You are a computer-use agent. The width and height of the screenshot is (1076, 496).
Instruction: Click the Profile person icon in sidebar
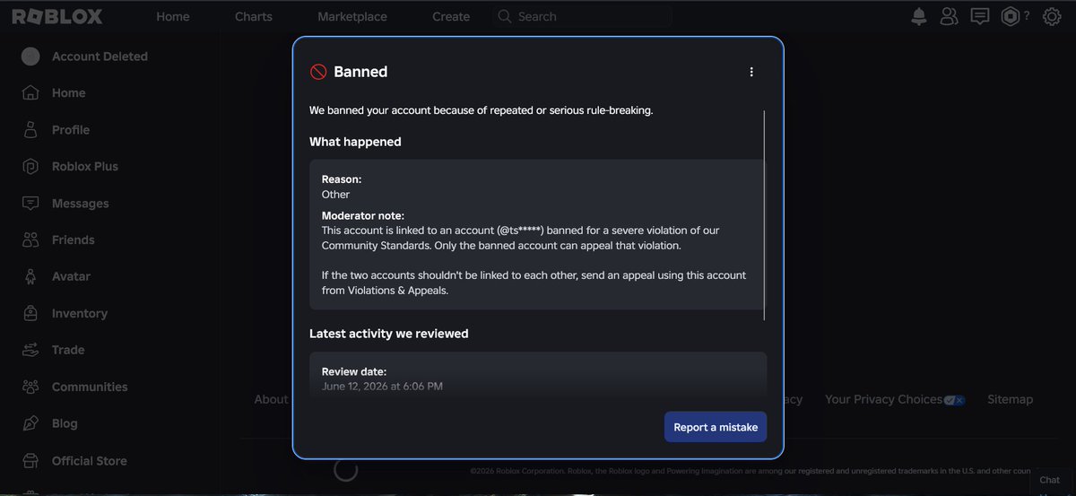click(30, 130)
